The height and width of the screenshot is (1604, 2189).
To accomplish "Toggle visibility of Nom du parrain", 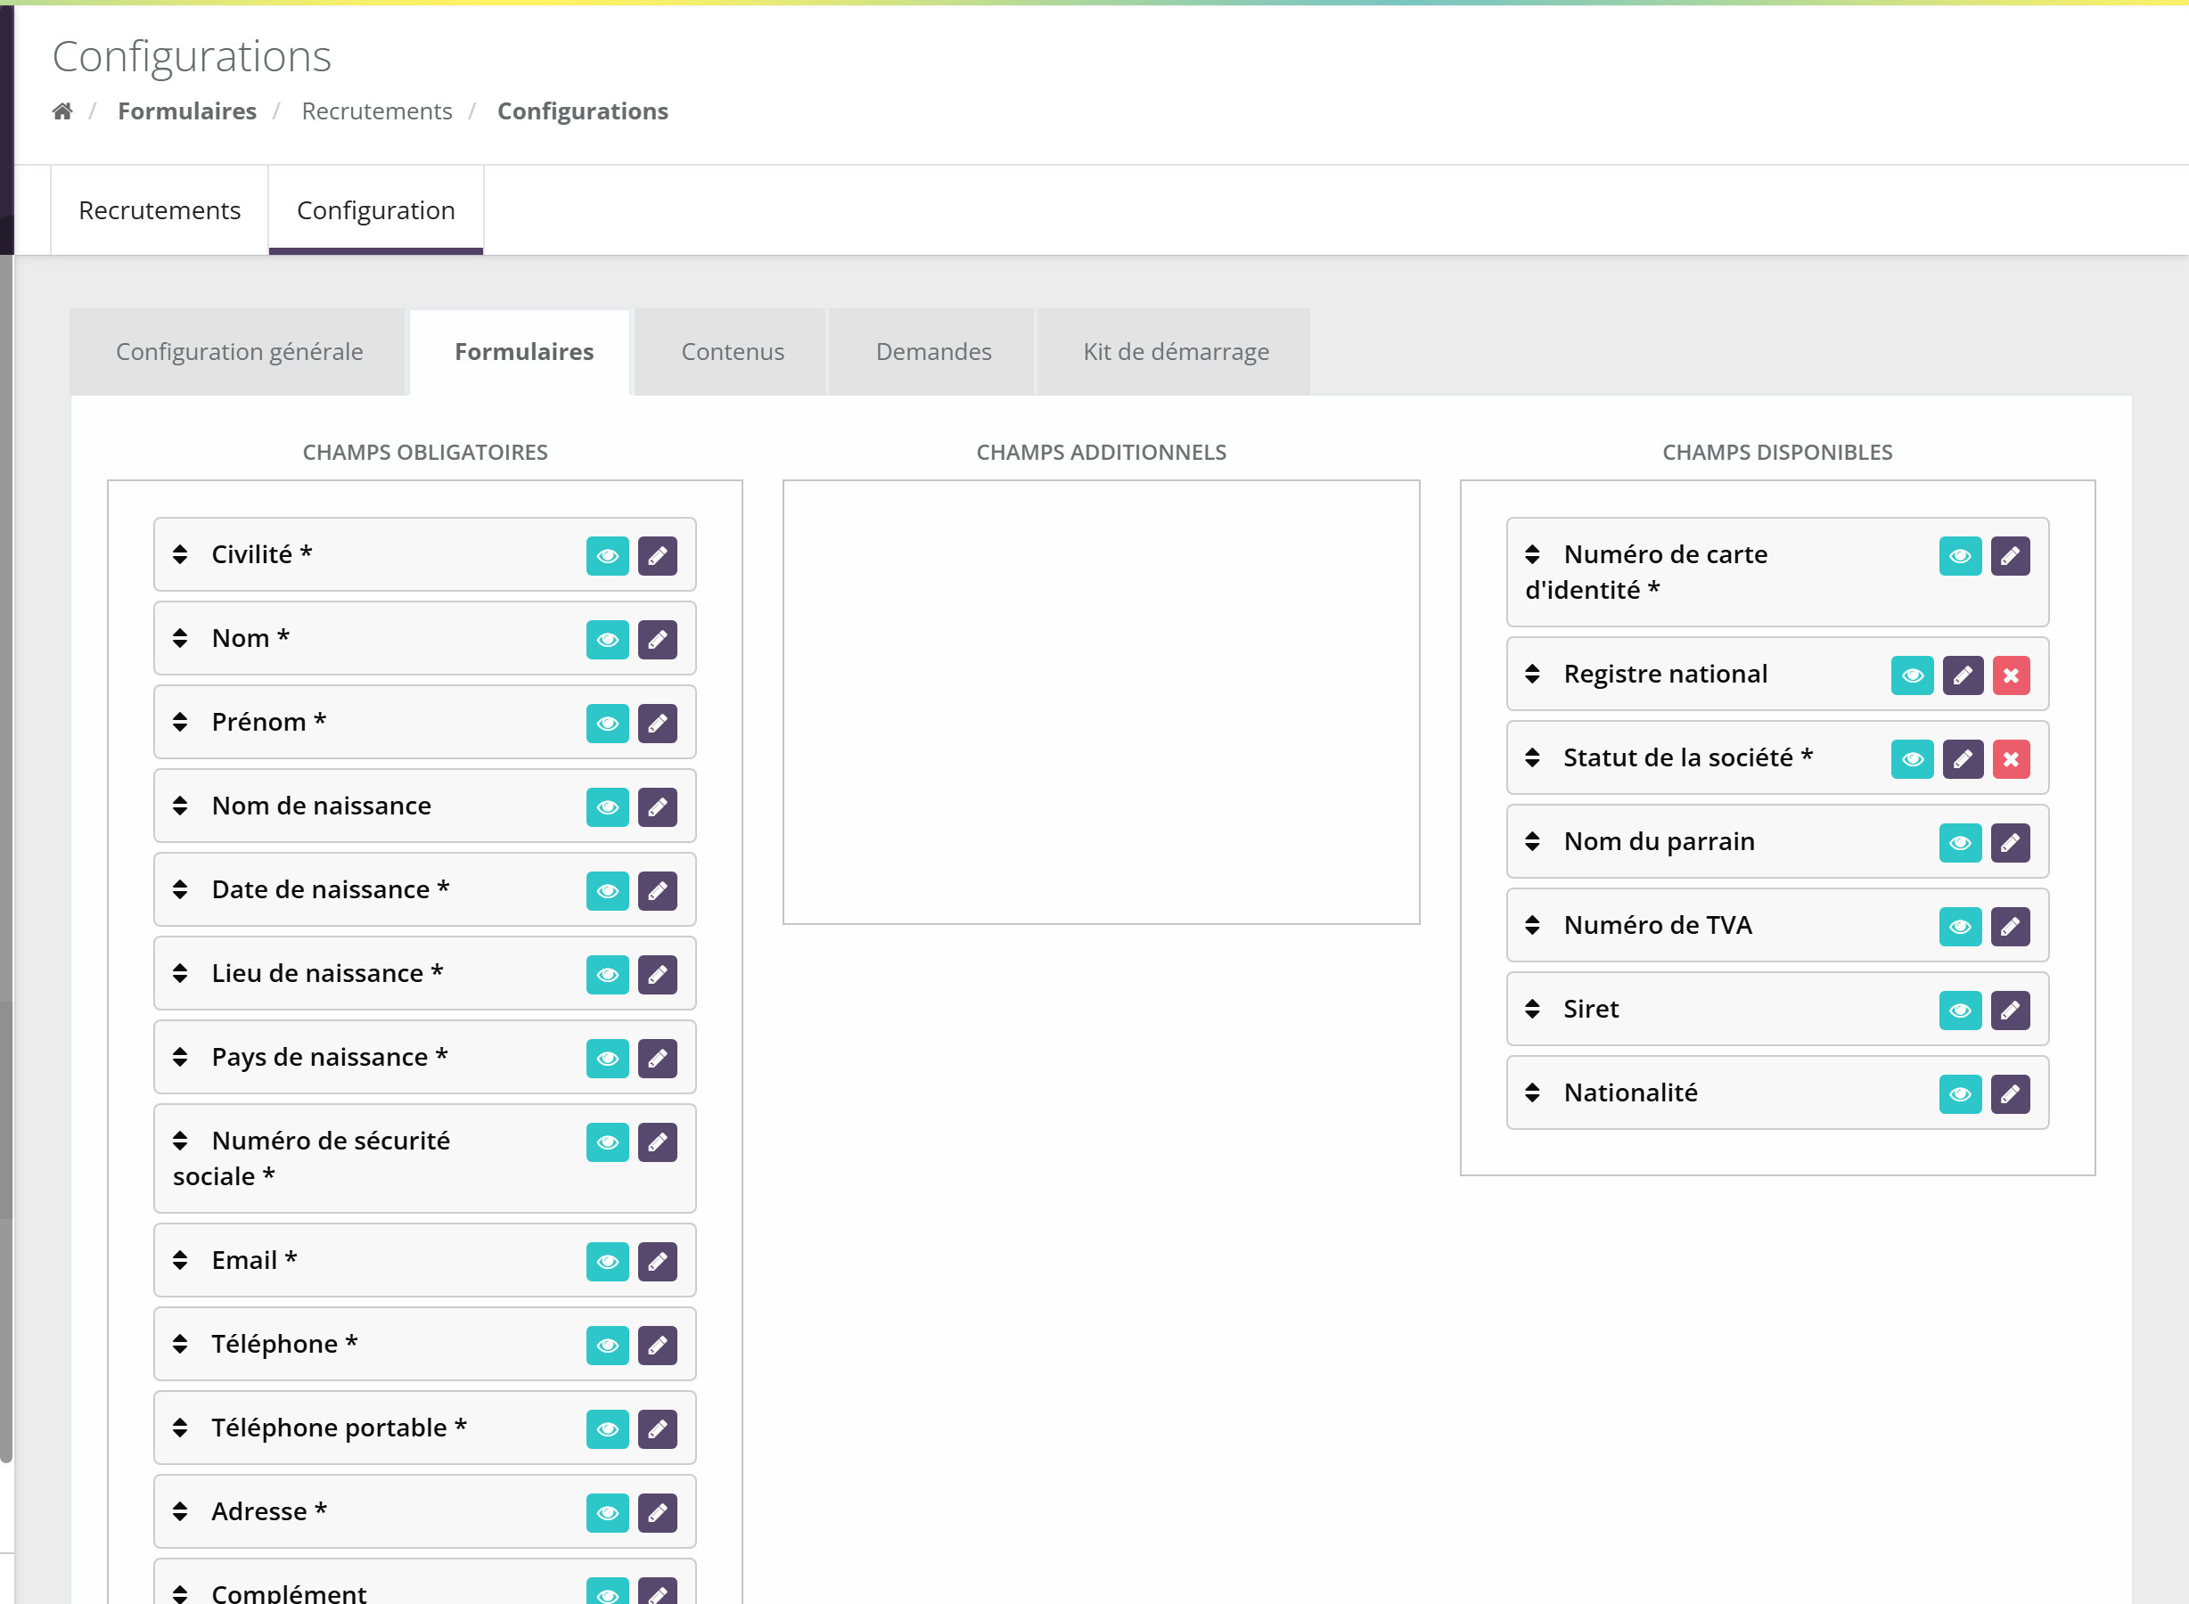I will tap(1961, 843).
